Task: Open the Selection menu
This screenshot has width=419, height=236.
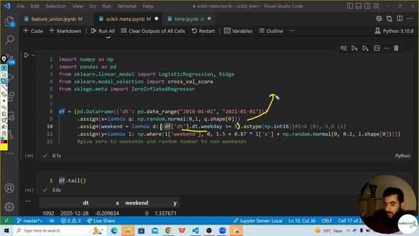Action: (56, 6)
